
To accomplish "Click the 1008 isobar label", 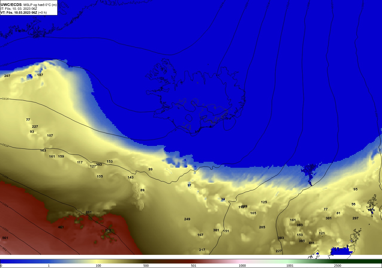I will coord(5,177).
